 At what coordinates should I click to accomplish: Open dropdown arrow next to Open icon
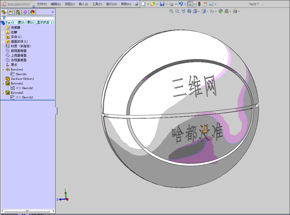[x=158, y=4]
